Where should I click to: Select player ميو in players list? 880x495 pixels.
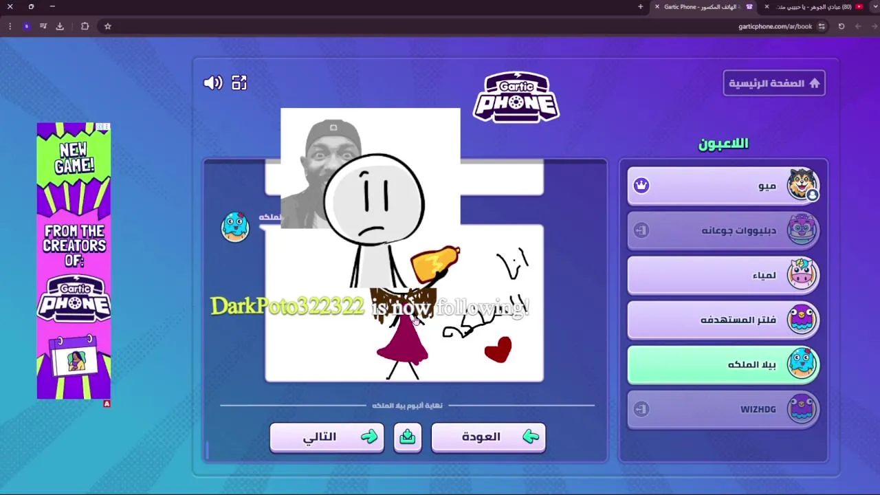pyautogui.click(x=723, y=186)
